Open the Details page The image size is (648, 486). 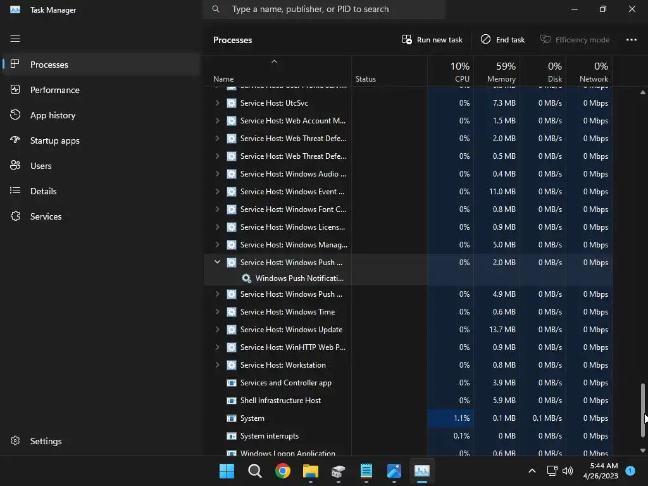pyautogui.click(x=101, y=191)
